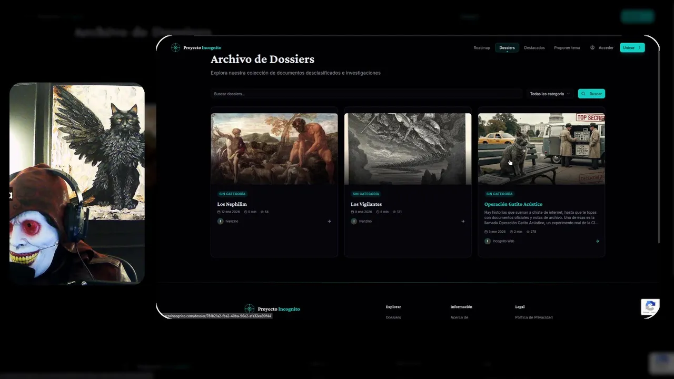Click the arrow icon on Los Vigilantes card

pos(463,221)
